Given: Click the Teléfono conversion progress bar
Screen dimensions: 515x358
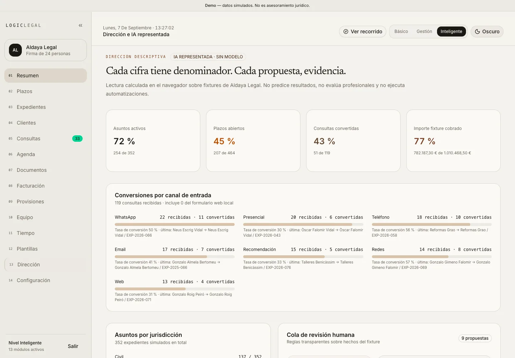Looking at the screenshot, I should (x=432, y=224).
